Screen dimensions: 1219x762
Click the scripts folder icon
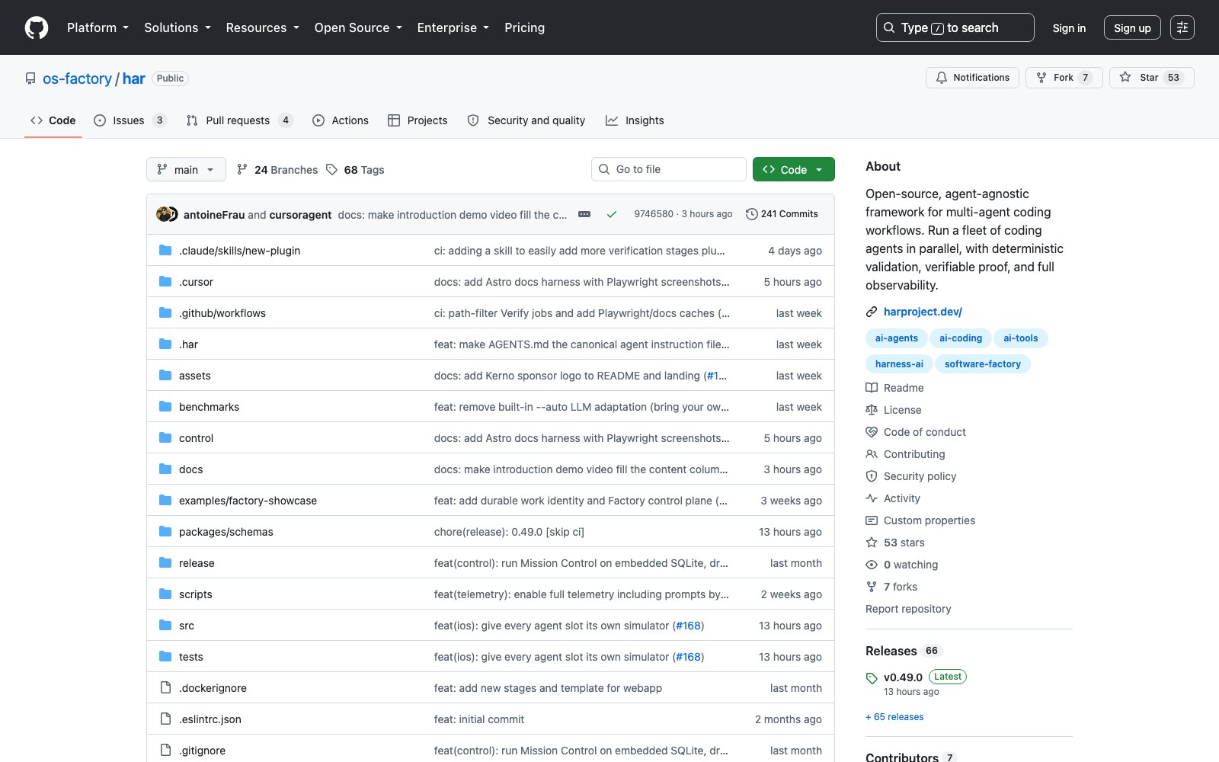coord(165,594)
